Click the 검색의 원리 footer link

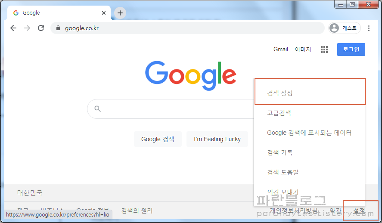pyautogui.click(x=137, y=211)
